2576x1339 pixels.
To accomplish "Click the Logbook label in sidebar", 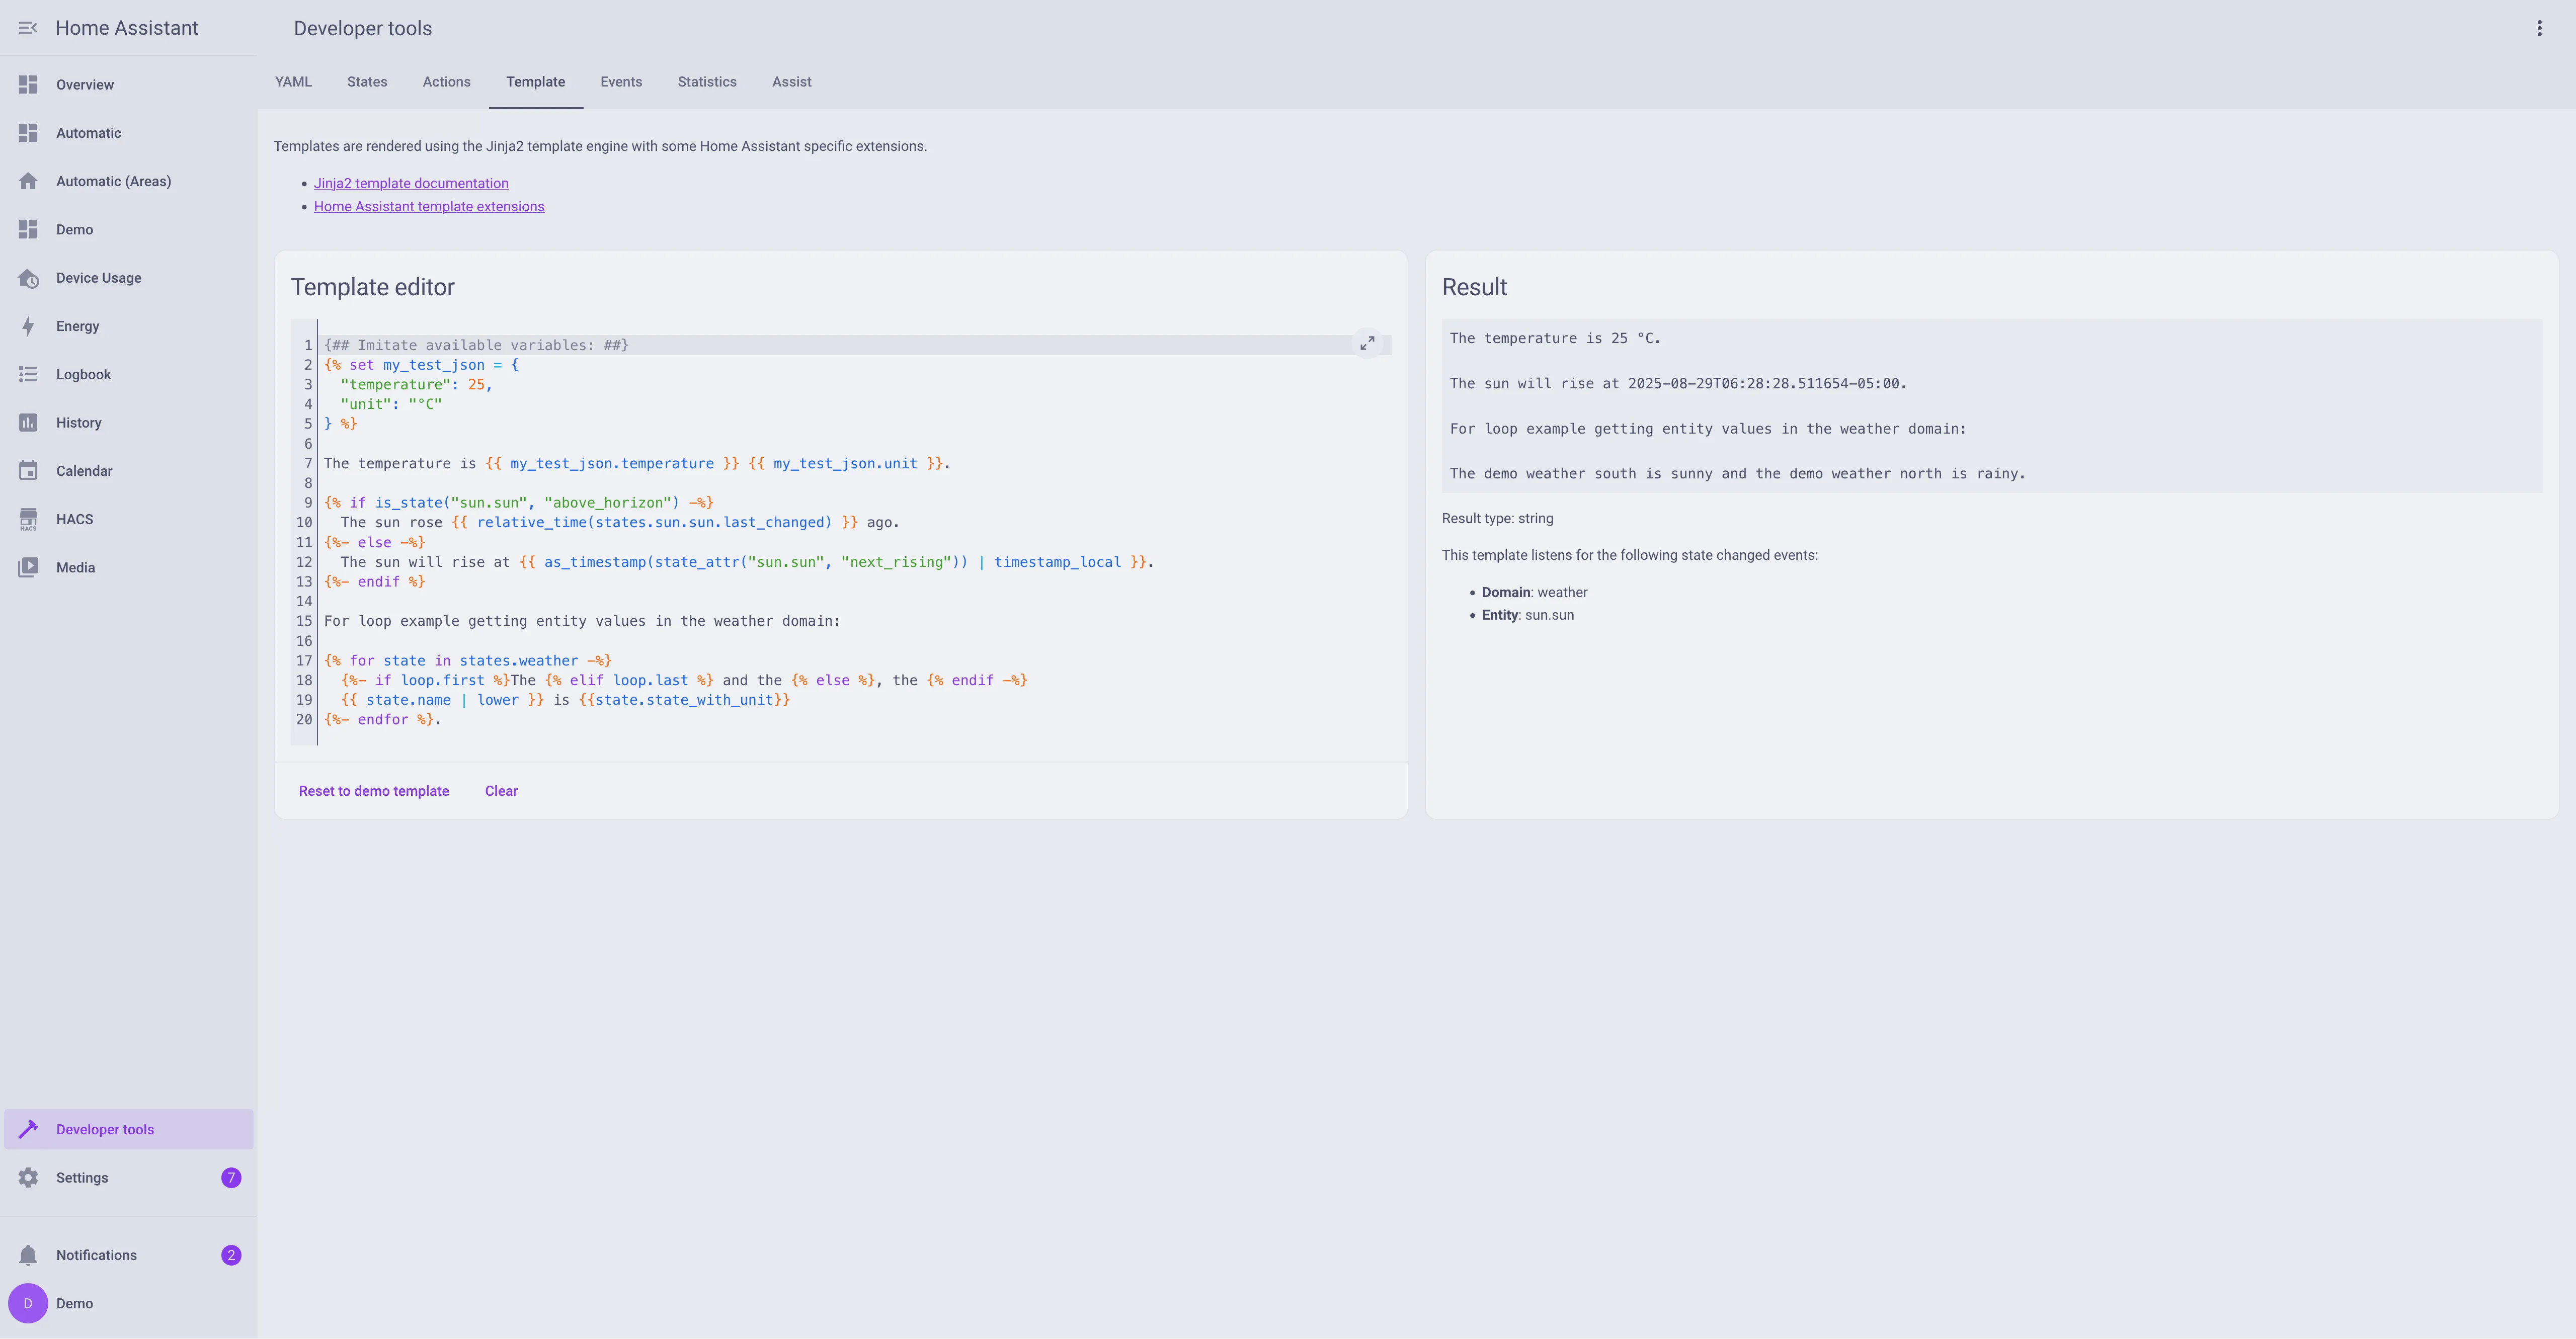I will point(84,374).
